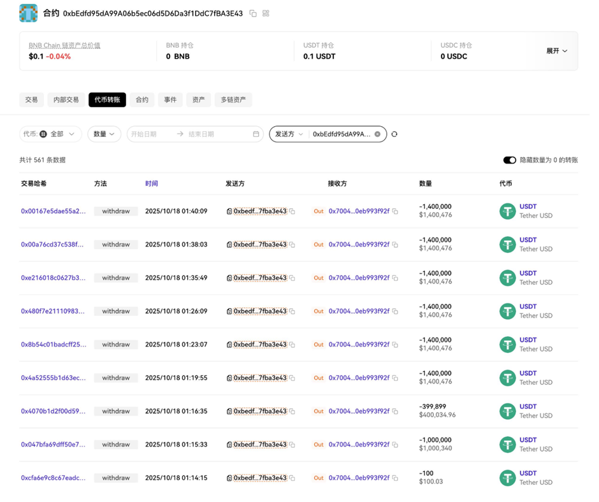Copy sender address in the 01:40:09 row
This screenshot has width=599, height=502.
(x=292, y=212)
